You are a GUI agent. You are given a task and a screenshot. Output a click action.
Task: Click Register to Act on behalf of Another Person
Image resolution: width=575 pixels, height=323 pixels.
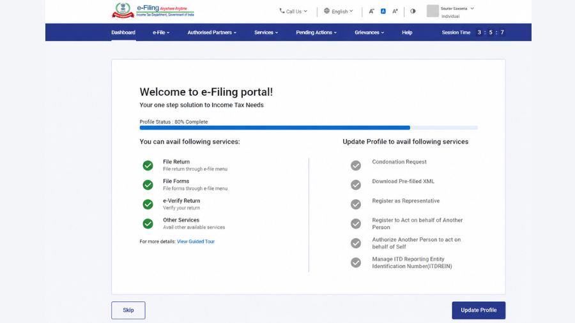pos(417,223)
